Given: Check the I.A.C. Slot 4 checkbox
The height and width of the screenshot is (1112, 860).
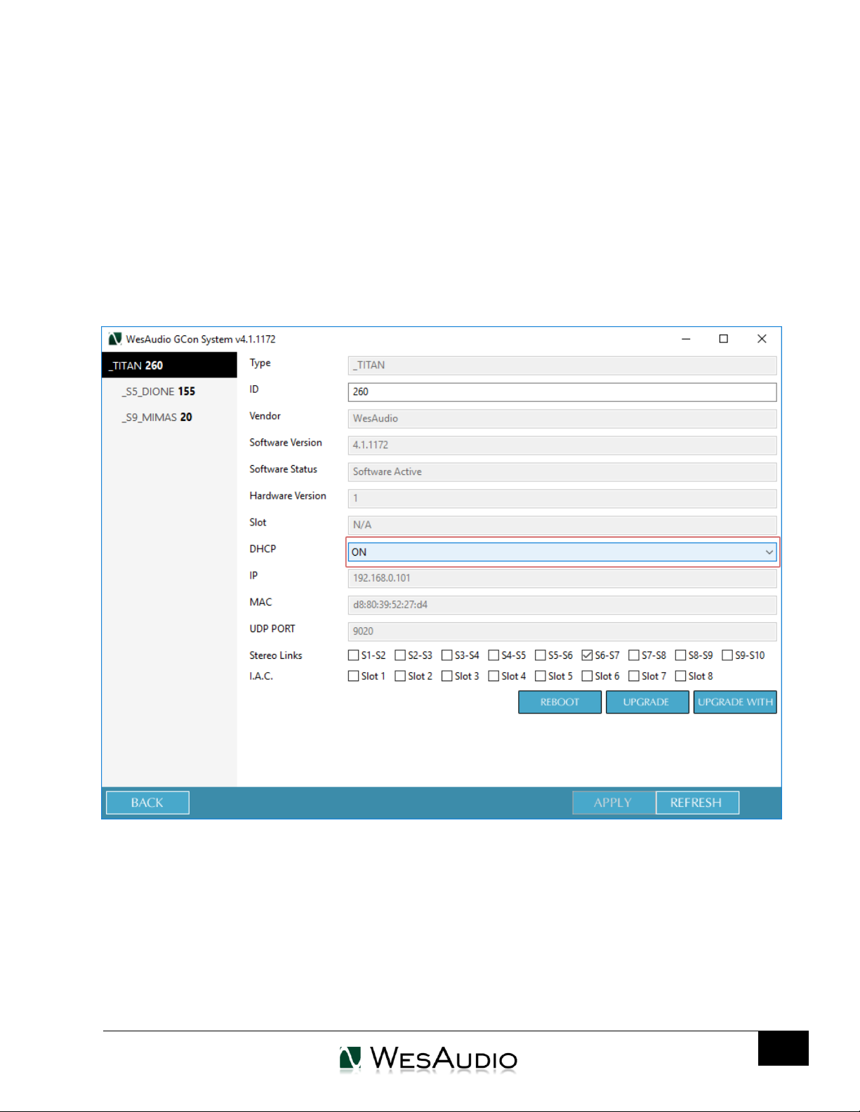Looking at the screenshot, I should (x=494, y=676).
